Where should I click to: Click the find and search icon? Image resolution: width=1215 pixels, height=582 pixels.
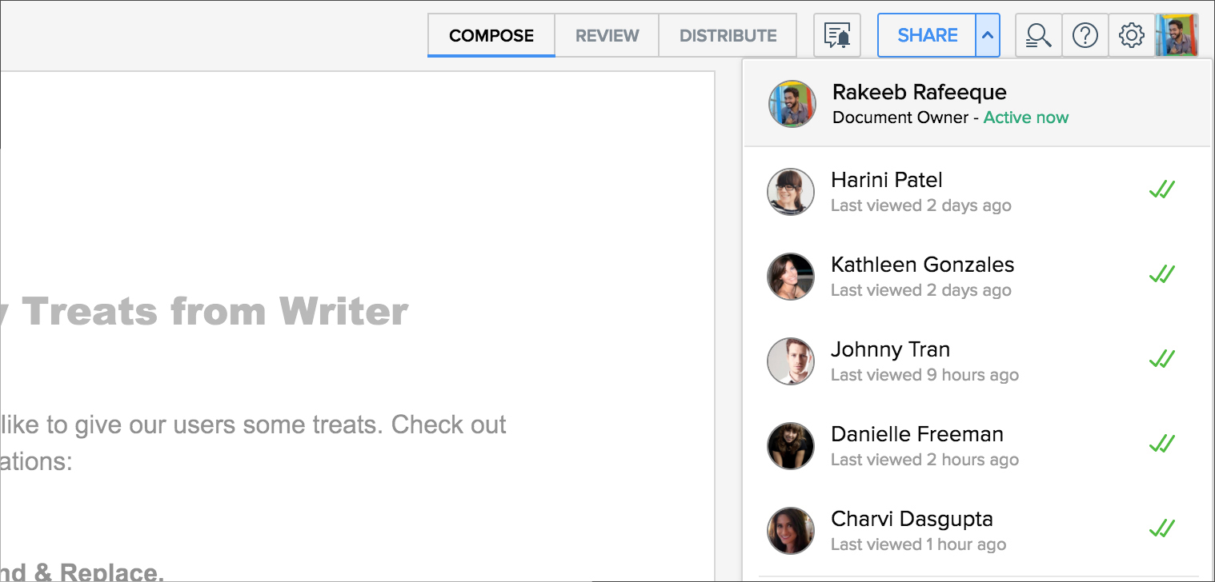1038,36
